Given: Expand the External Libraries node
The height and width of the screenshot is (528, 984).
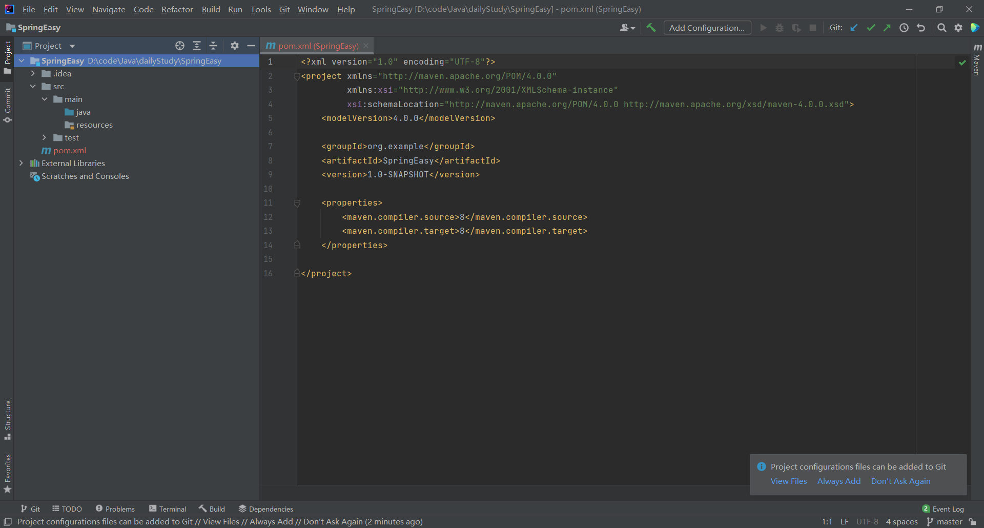Looking at the screenshot, I should point(21,163).
